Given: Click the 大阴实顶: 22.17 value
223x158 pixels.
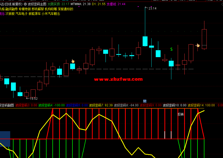Looking at the screenshot, I should click(58, 4).
